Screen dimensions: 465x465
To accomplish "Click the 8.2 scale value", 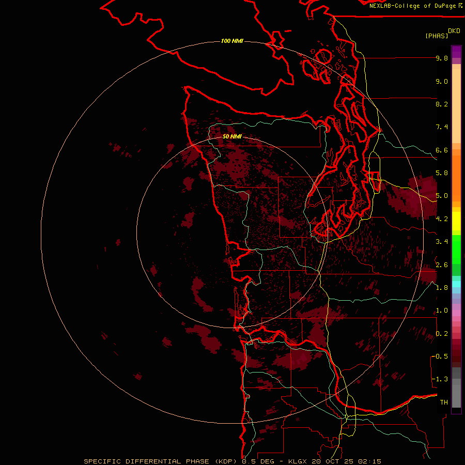I will click(442, 104).
